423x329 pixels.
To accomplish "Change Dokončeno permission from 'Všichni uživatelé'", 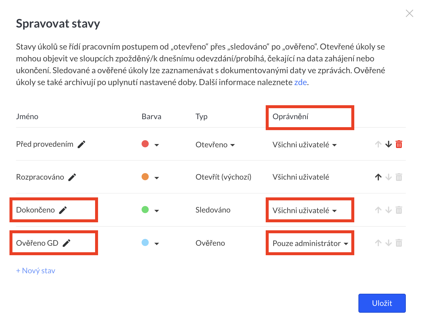I will (x=305, y=210).
